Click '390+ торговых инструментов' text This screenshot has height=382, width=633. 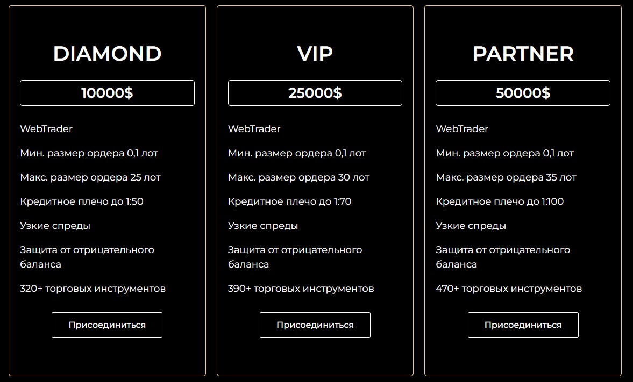click(x=301, y=289)
